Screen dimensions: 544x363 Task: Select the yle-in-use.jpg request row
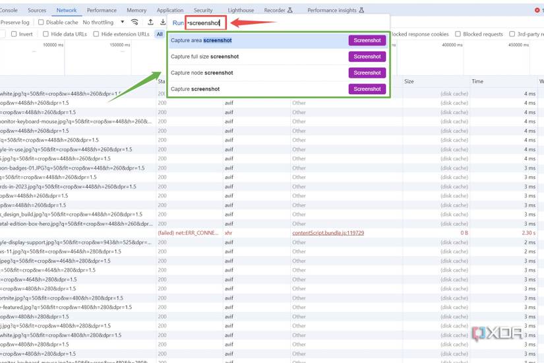point(272,149)
